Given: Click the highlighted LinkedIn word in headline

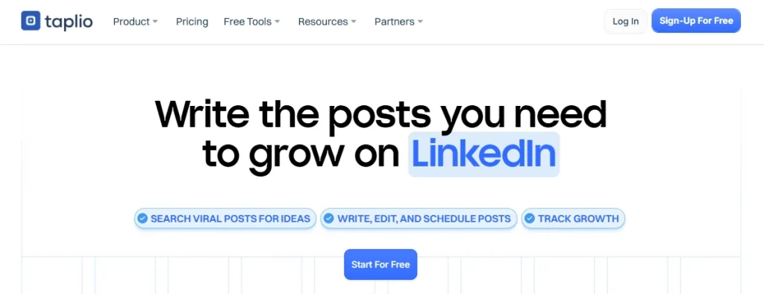Looking at the screenshot, I should click(x=483, y=154).
